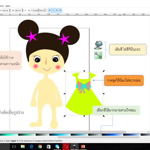150x150 pixels.
Task: Click the paint bucket fill tool icon
Action: pyautogui.click(x=98, y=45)
